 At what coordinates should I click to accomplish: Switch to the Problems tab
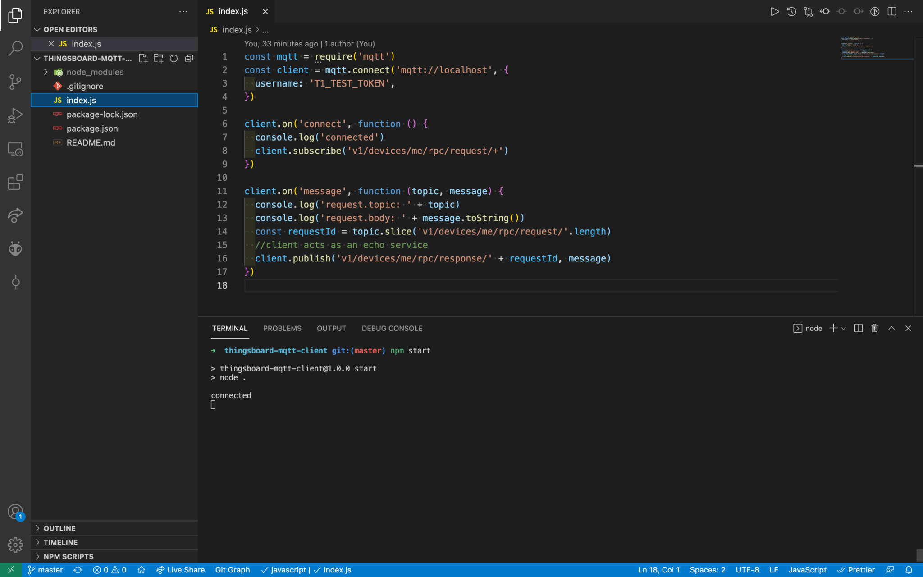(x=282, y=328)
